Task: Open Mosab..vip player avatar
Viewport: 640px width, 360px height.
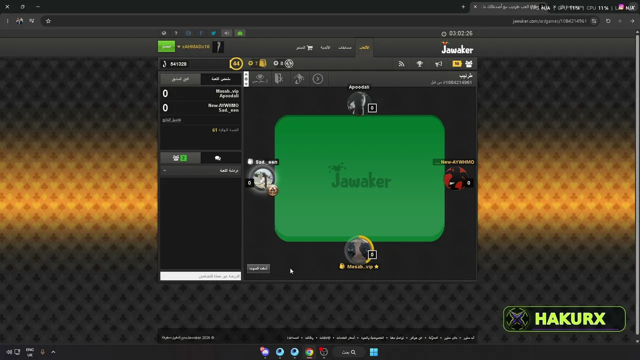Action: pyautogui.click(x=358, y=249)
